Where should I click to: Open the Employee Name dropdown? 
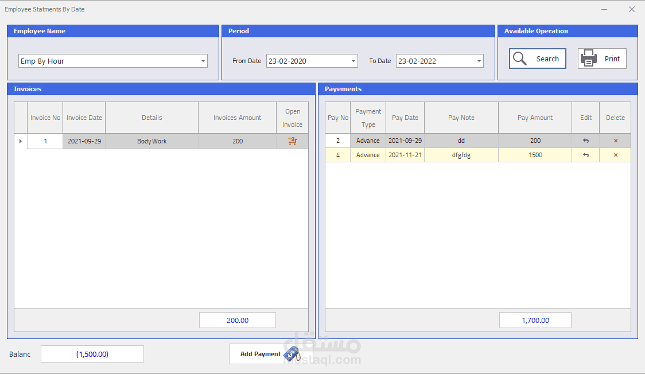pyautogui.click(x=203, y=61)
